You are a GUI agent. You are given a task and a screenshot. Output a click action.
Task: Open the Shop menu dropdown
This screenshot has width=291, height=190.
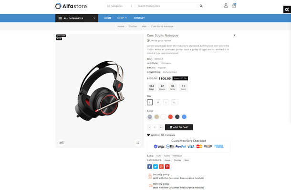(122, 18)
